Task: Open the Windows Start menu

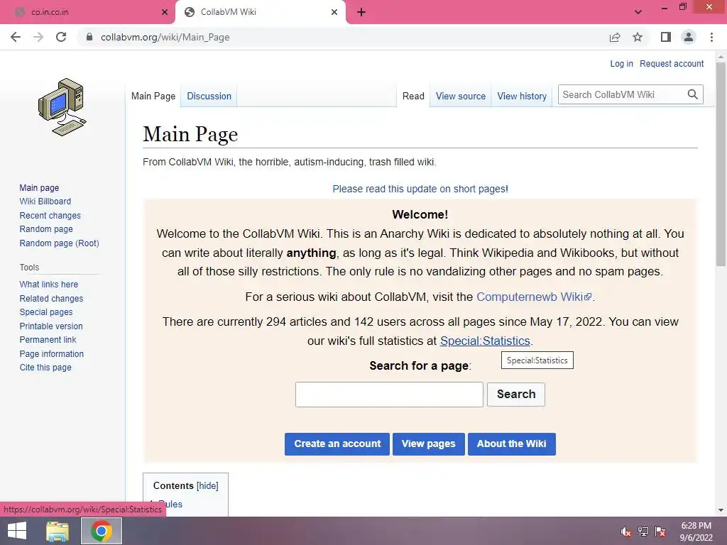Action: (x=17, y=531)
